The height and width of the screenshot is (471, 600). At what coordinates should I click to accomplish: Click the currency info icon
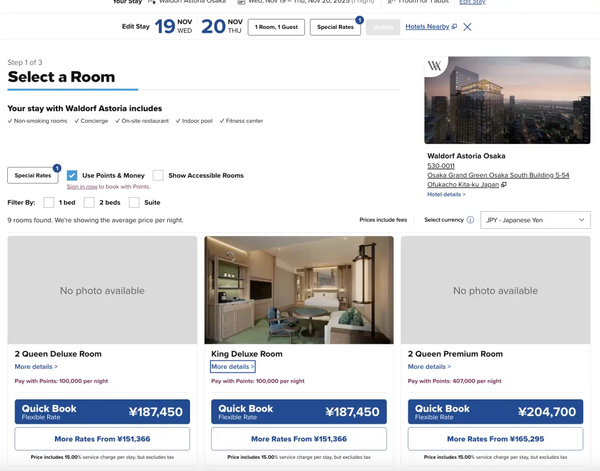pyautogui.click(x=471, y=220)
